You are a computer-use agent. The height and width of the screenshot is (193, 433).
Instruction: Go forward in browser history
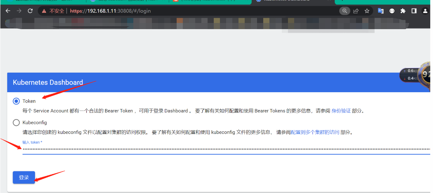(x=19, y=11)
